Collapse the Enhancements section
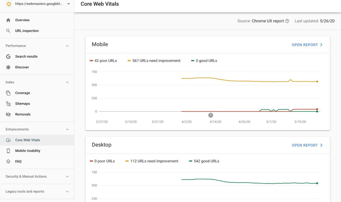 point(67,129)
